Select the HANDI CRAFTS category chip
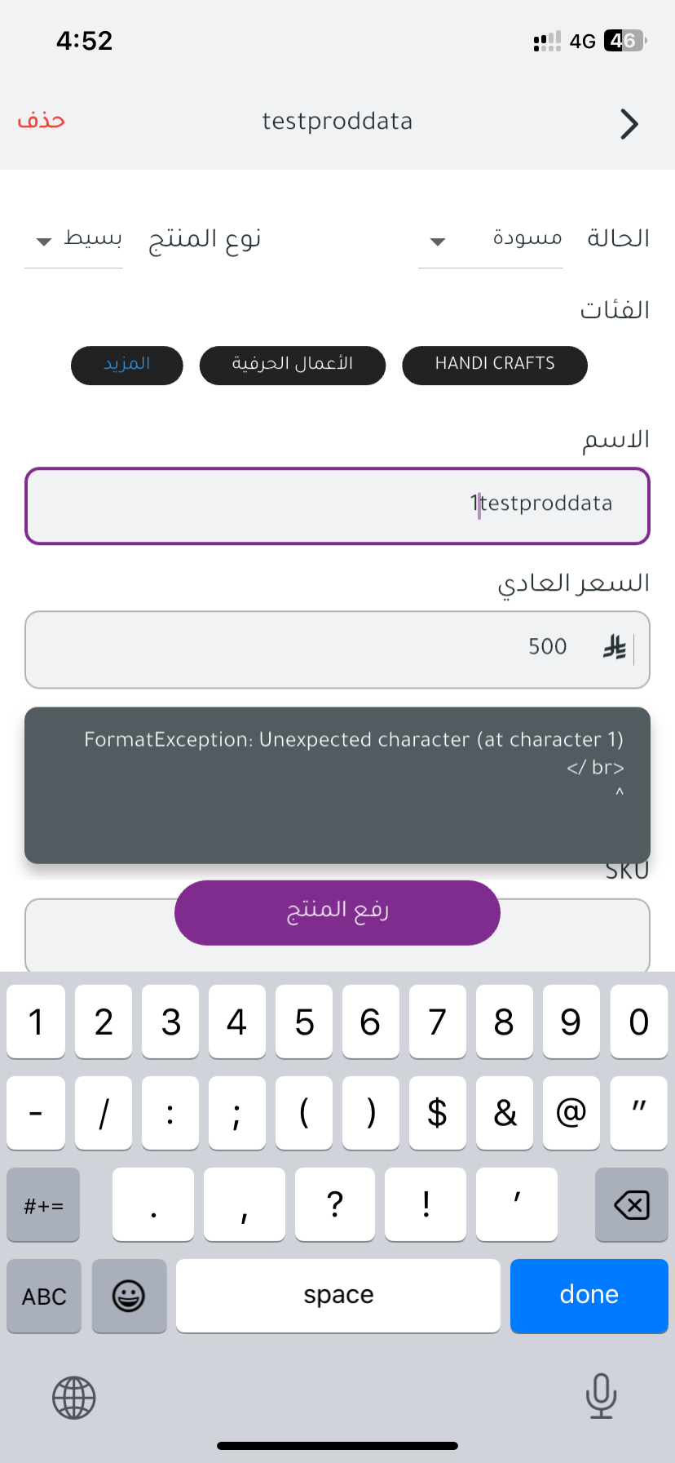675x1463 pixels. (x=494, y=365)
